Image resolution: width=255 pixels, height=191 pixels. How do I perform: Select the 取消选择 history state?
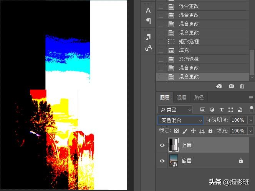[x=203, y=59]
